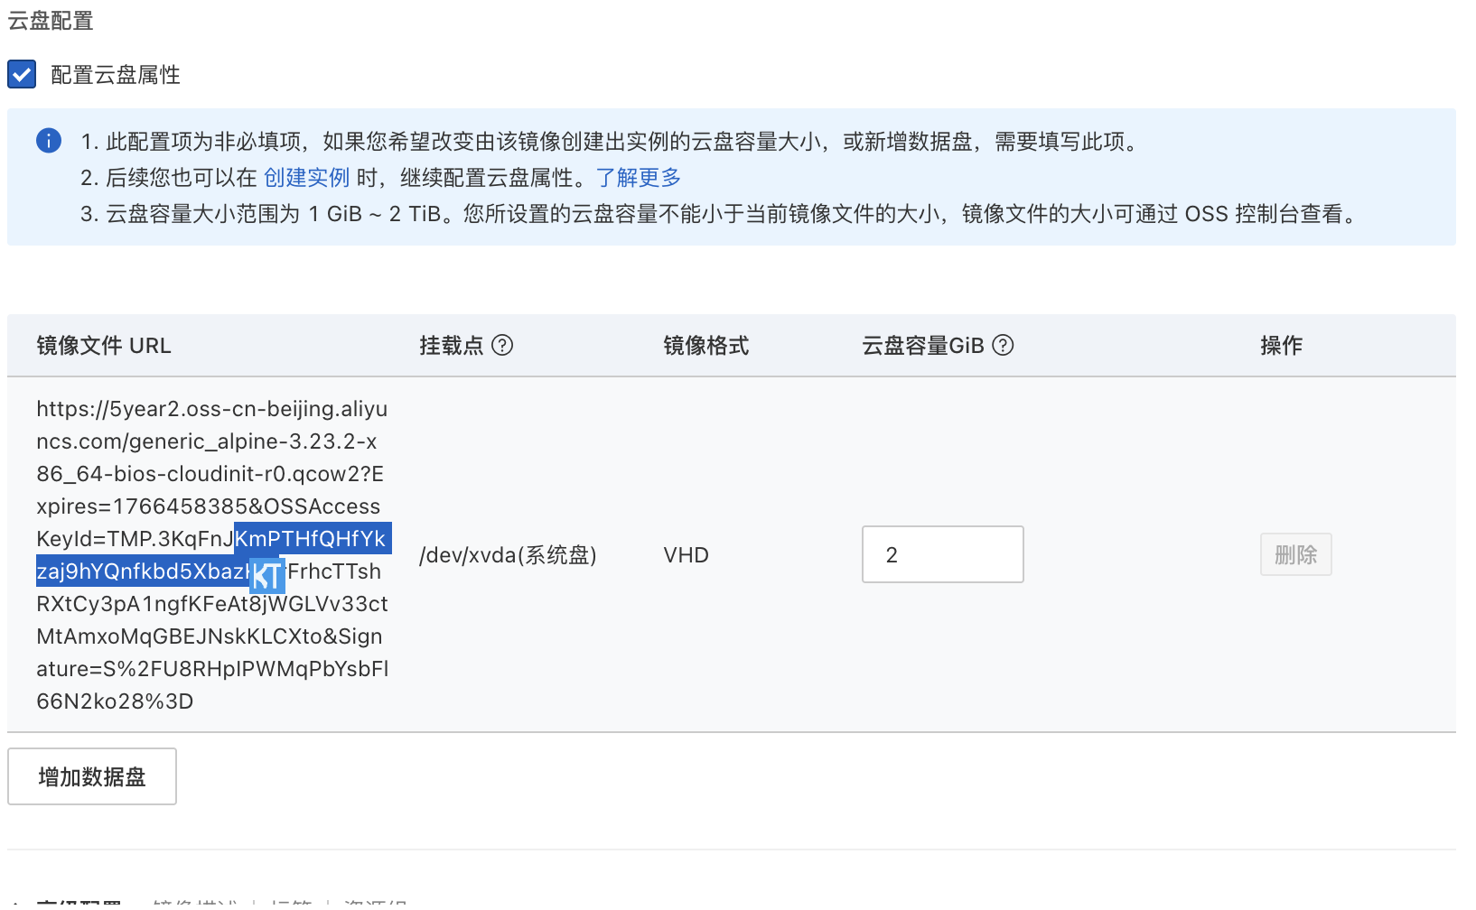Click the help icon beside 挂载点

pos(502,345)
